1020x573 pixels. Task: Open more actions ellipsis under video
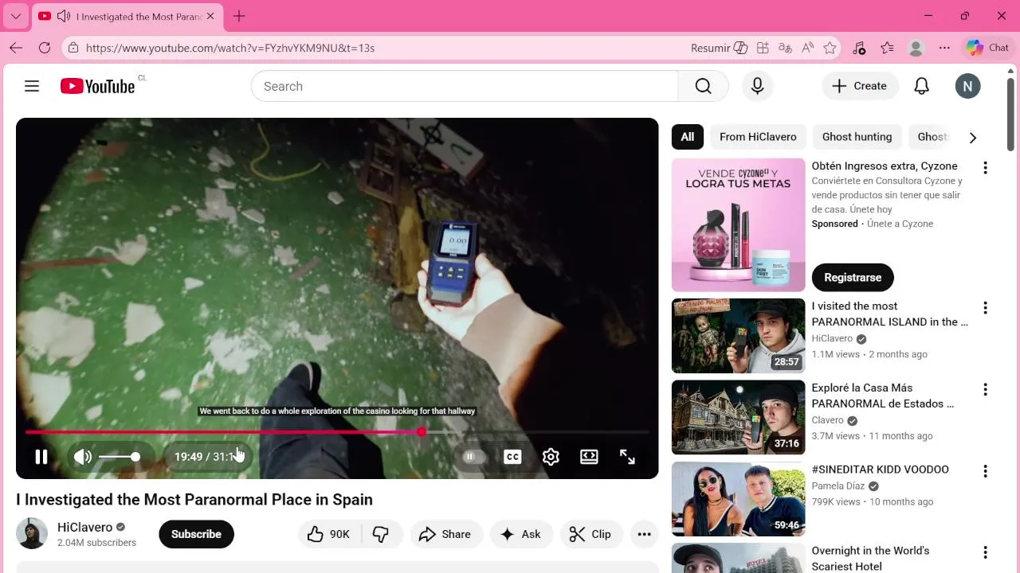(644, 534)
